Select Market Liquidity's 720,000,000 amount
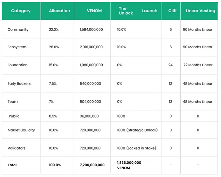Image resolution: width=221 pixels, height=177 pixels. pos(90,130)
